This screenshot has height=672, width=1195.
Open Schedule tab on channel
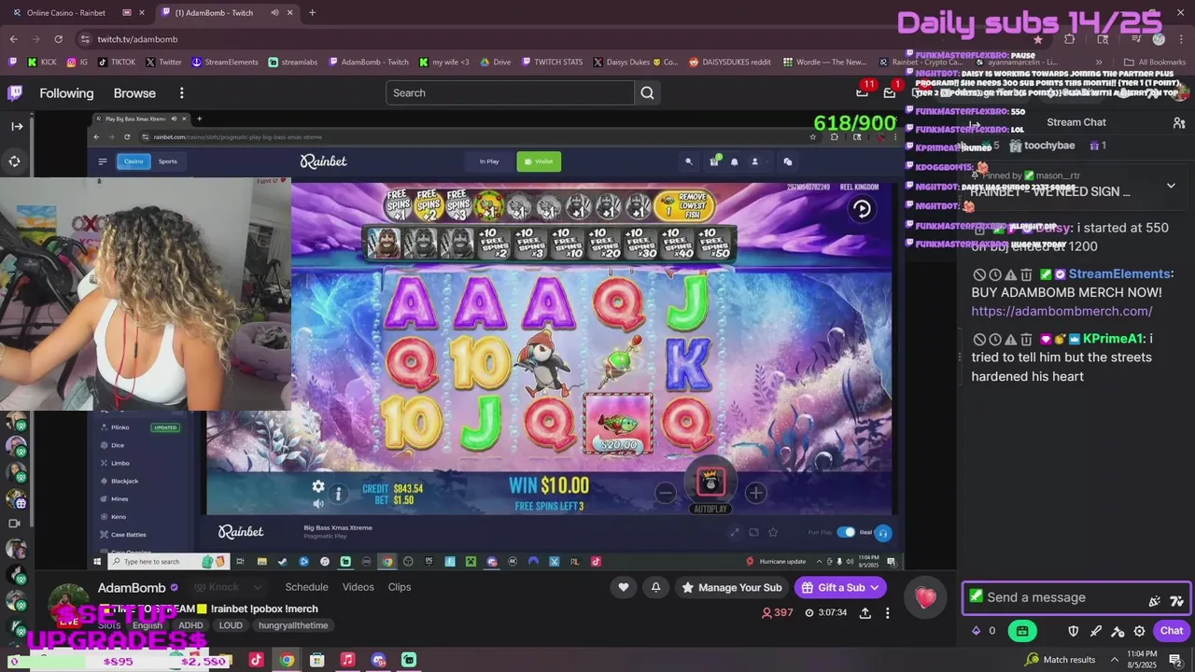(306, 587)
